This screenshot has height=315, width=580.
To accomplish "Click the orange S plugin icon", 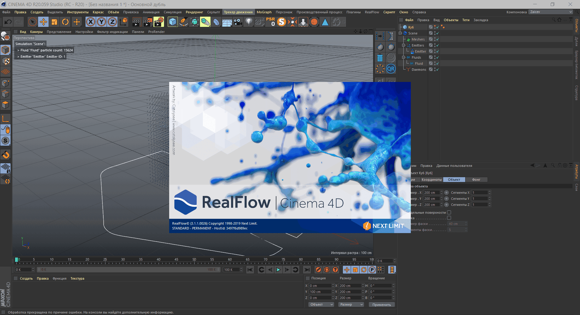I will tap(282, 22).
